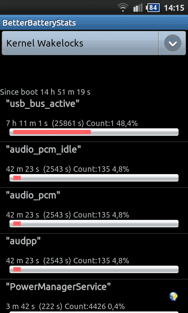Open the "audio_pcm" wakelock entry
188x313 pixels.
coord(94,210)
